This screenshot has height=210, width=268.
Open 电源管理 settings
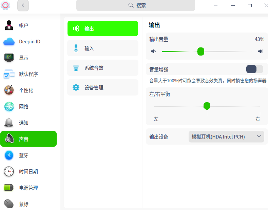tap(28, 188)
